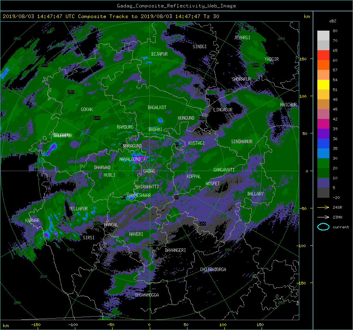Click the BALLARY city label
The width and height of the screenshot is (353, 330).
click(x=255, y=194)
